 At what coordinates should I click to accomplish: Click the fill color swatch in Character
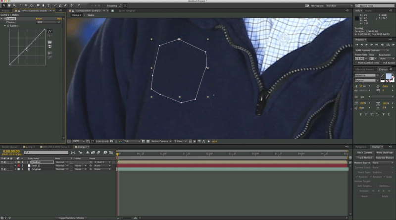coord(389,76)
